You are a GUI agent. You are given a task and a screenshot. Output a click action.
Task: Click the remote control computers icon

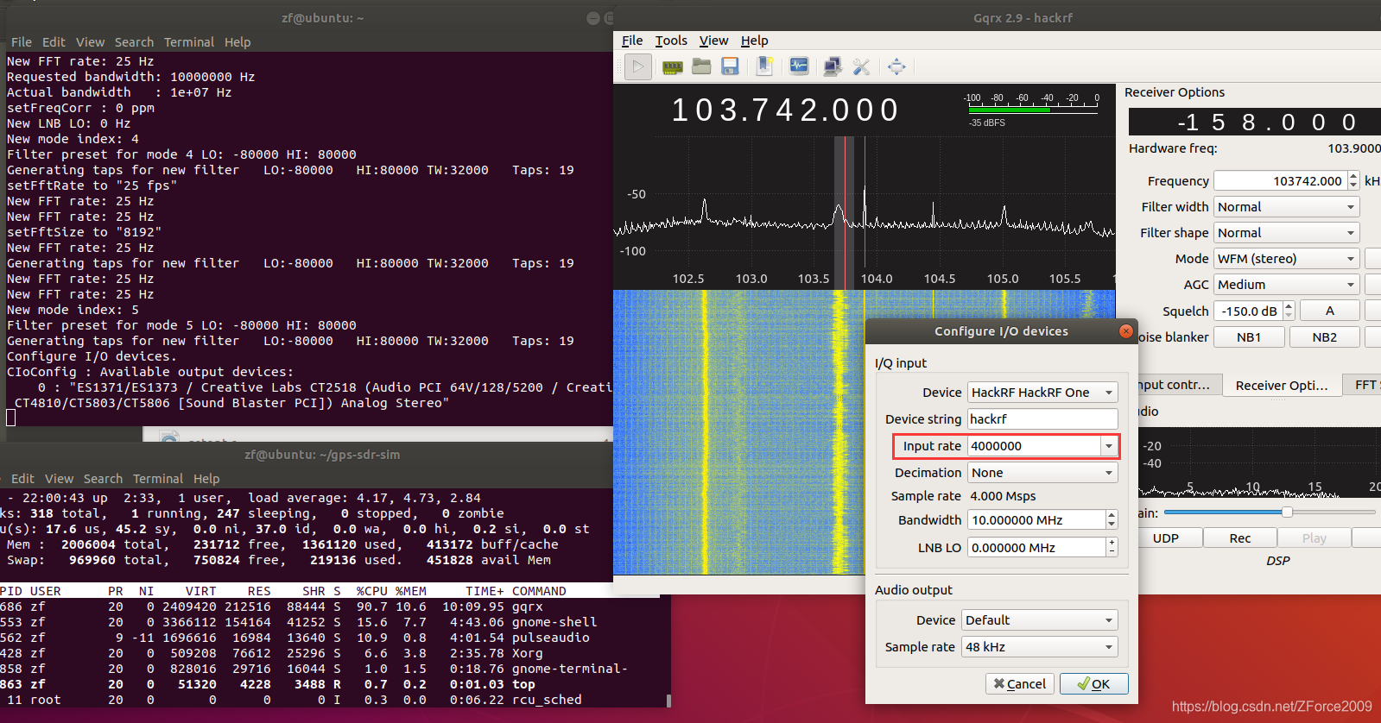point(833,66)
